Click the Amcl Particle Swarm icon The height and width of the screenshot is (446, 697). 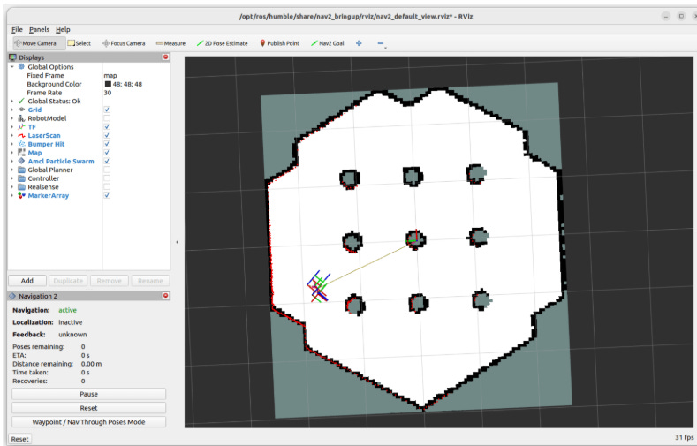pos(21,161)
